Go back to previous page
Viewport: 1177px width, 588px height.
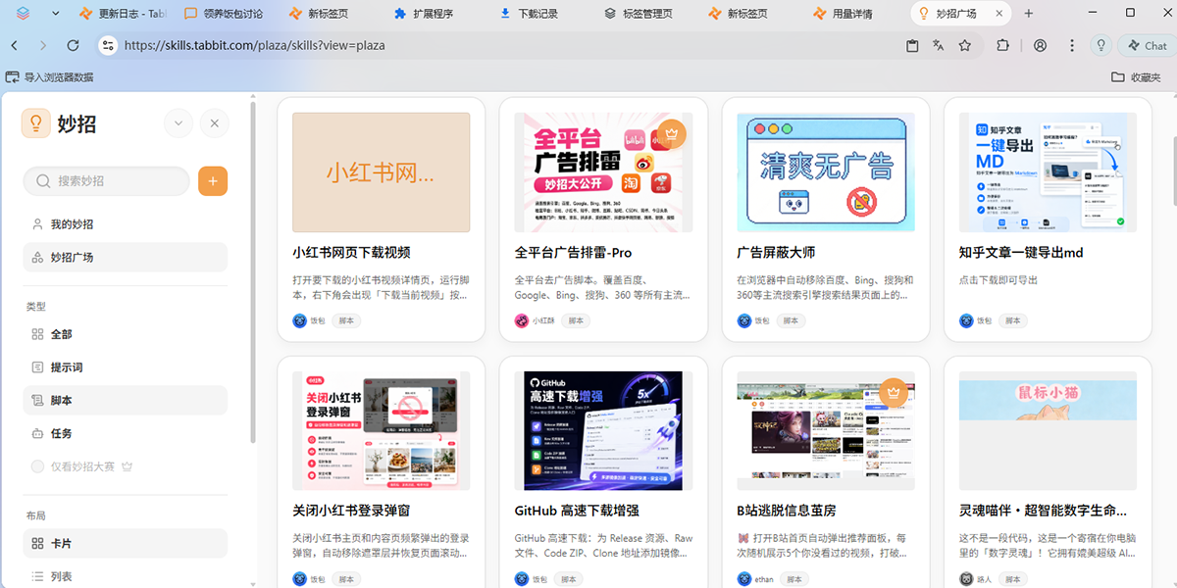[x=15, y=45]
